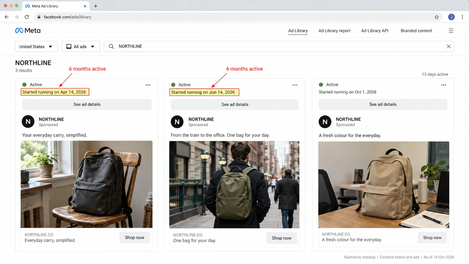
Task: Click 'Everyday carry, simplified.' footer text
Action: click(50, 240)
